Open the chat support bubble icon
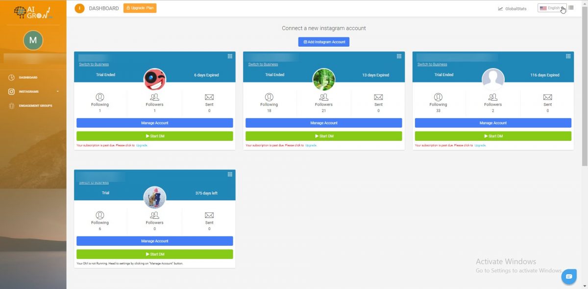This screenshot has width=588, height=289. [x=569, y=277]
